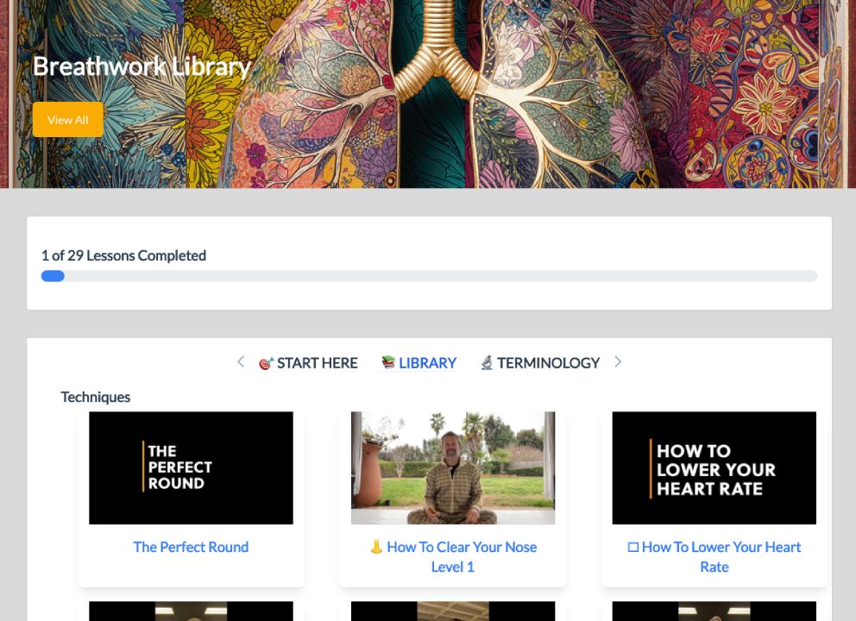Viewport: 856px width, 621px height.
Task: Select the LIBRARY tab
Action: point(419,363)
